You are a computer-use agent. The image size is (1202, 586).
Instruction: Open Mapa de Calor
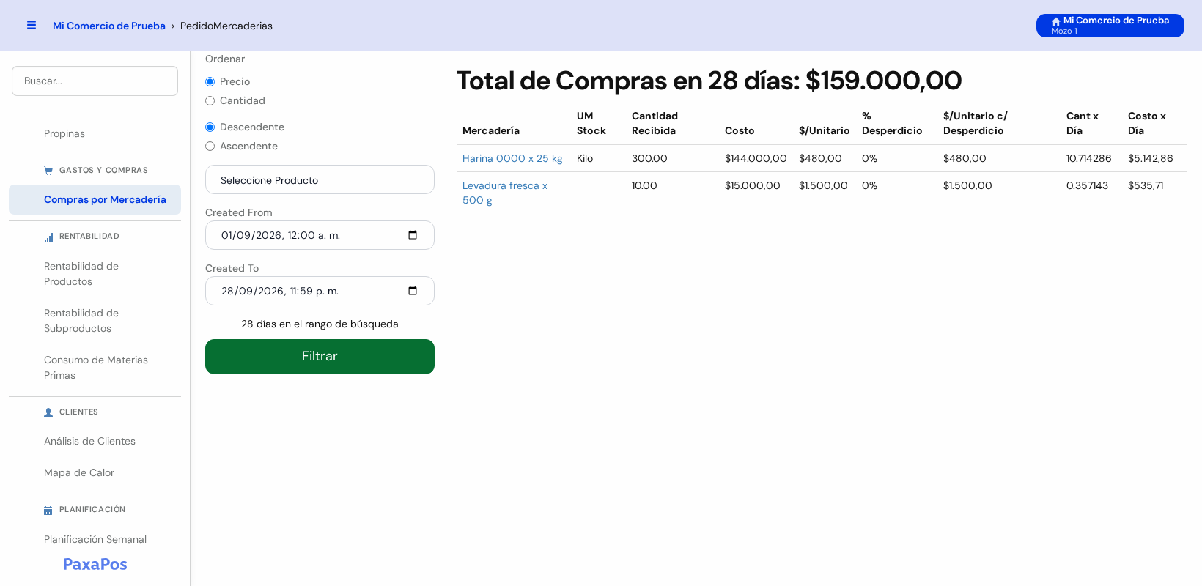pos(95,472)
